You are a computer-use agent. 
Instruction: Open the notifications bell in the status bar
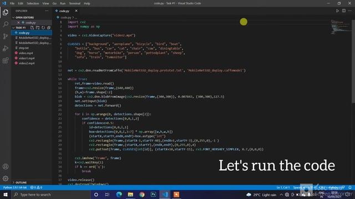[350, 187]
